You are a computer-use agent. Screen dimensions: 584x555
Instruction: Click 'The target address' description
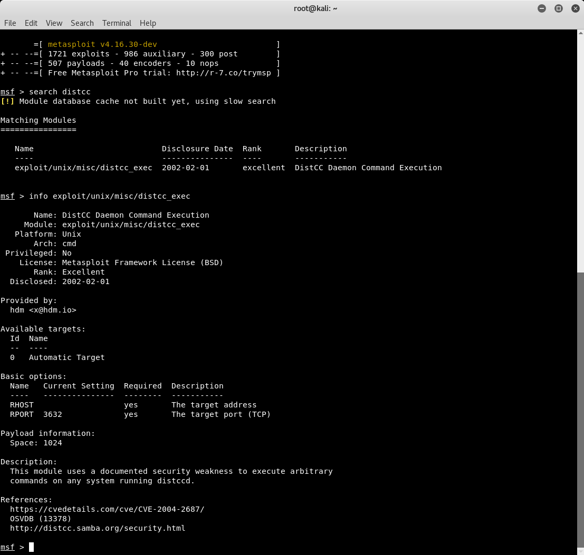214,405
